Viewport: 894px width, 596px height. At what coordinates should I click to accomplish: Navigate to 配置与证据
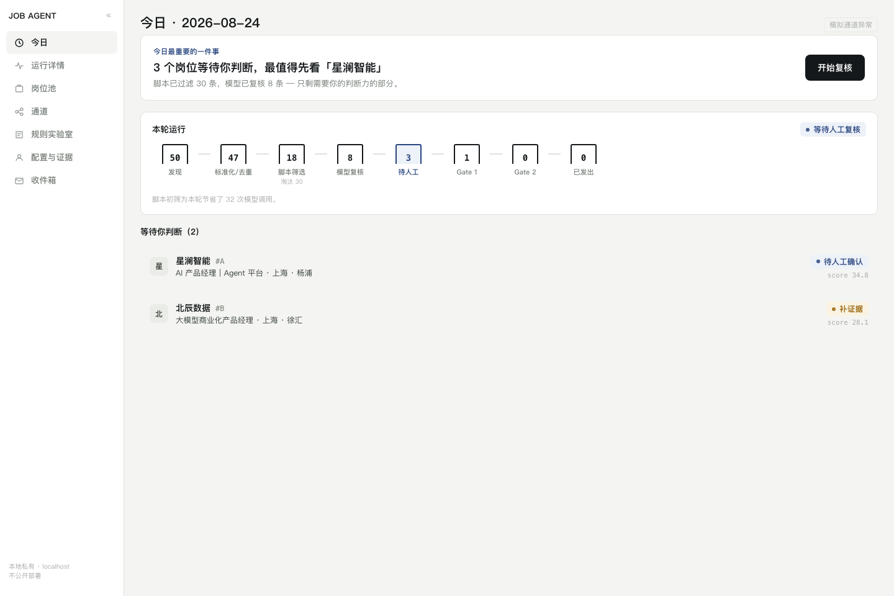point(61,157)
